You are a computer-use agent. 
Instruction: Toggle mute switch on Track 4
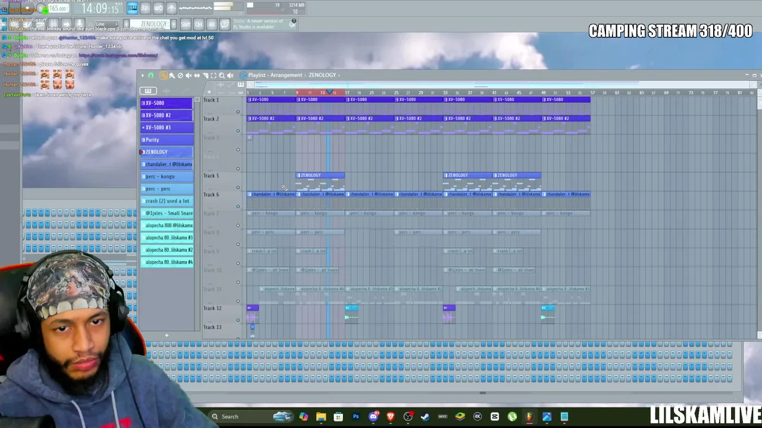(238, 169)
